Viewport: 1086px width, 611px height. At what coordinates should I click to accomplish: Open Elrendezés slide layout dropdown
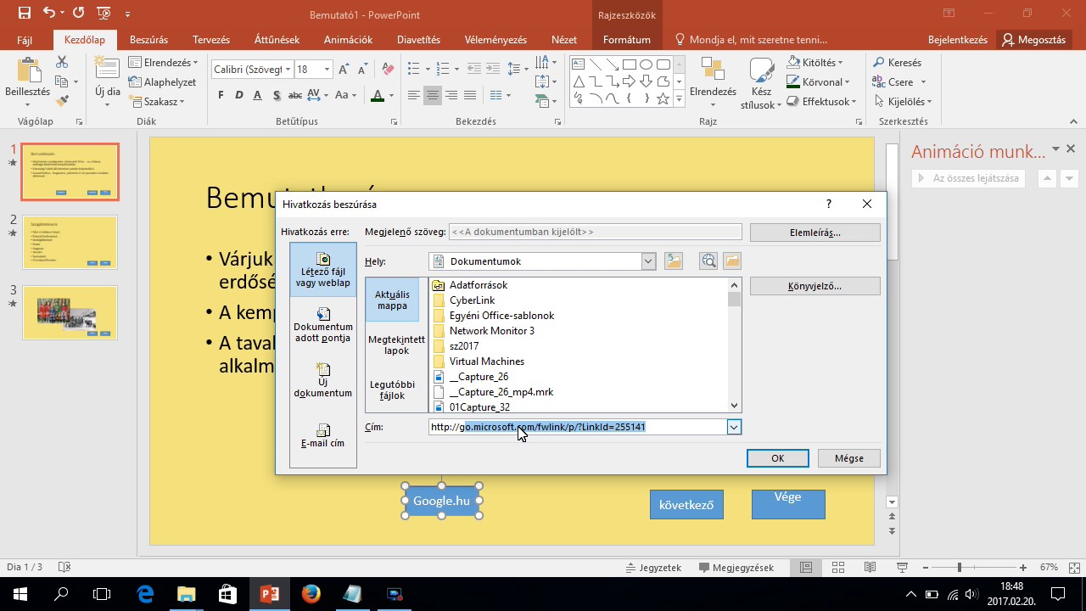(x=163, y=63)
